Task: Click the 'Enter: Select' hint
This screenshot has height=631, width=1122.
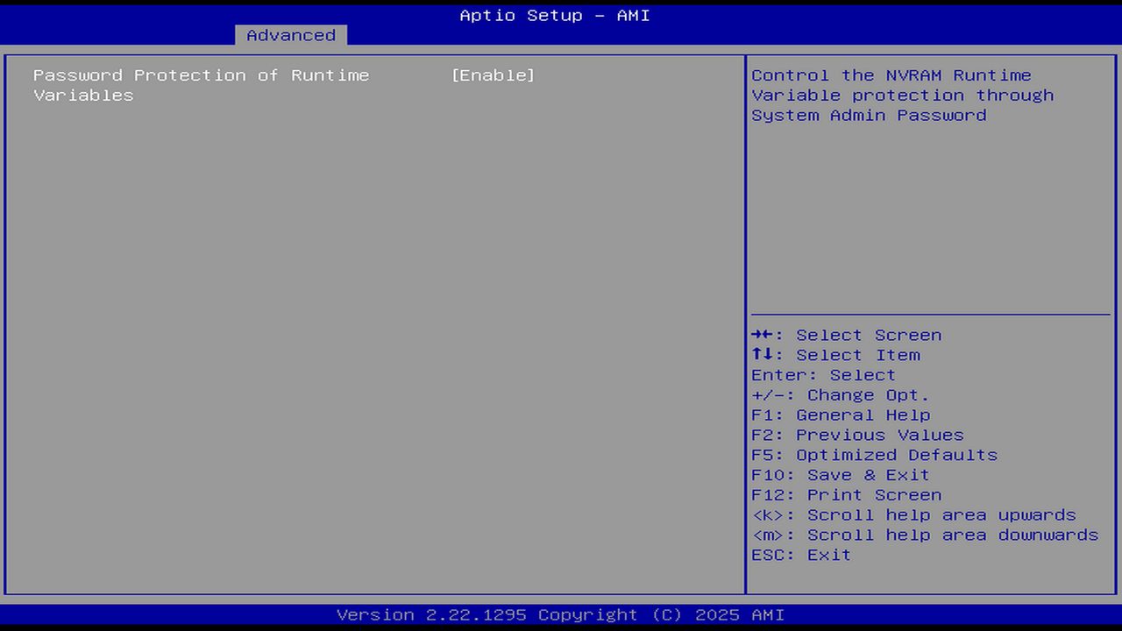Action: pyautogui.click(x=824, y=375)
